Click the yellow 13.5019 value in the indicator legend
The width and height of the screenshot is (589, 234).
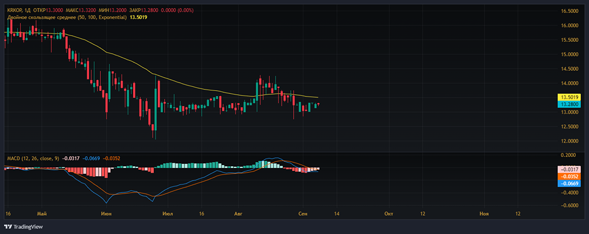[x=138, y=17]
